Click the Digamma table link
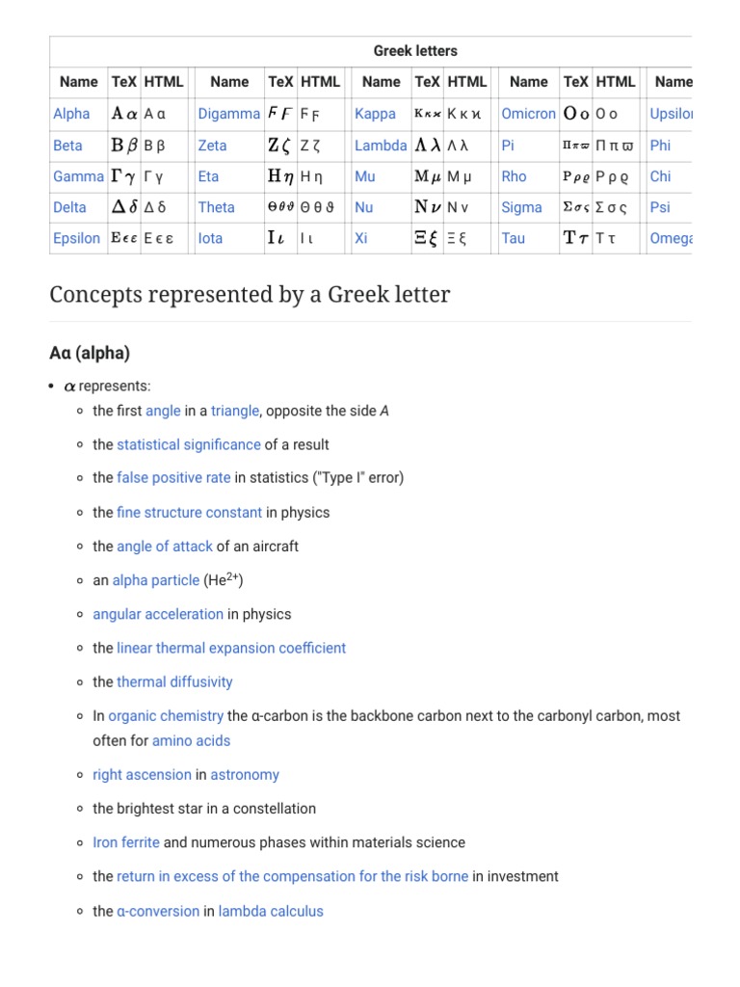The height and width of the screenshot is (987, 740). tap(228, 114)
